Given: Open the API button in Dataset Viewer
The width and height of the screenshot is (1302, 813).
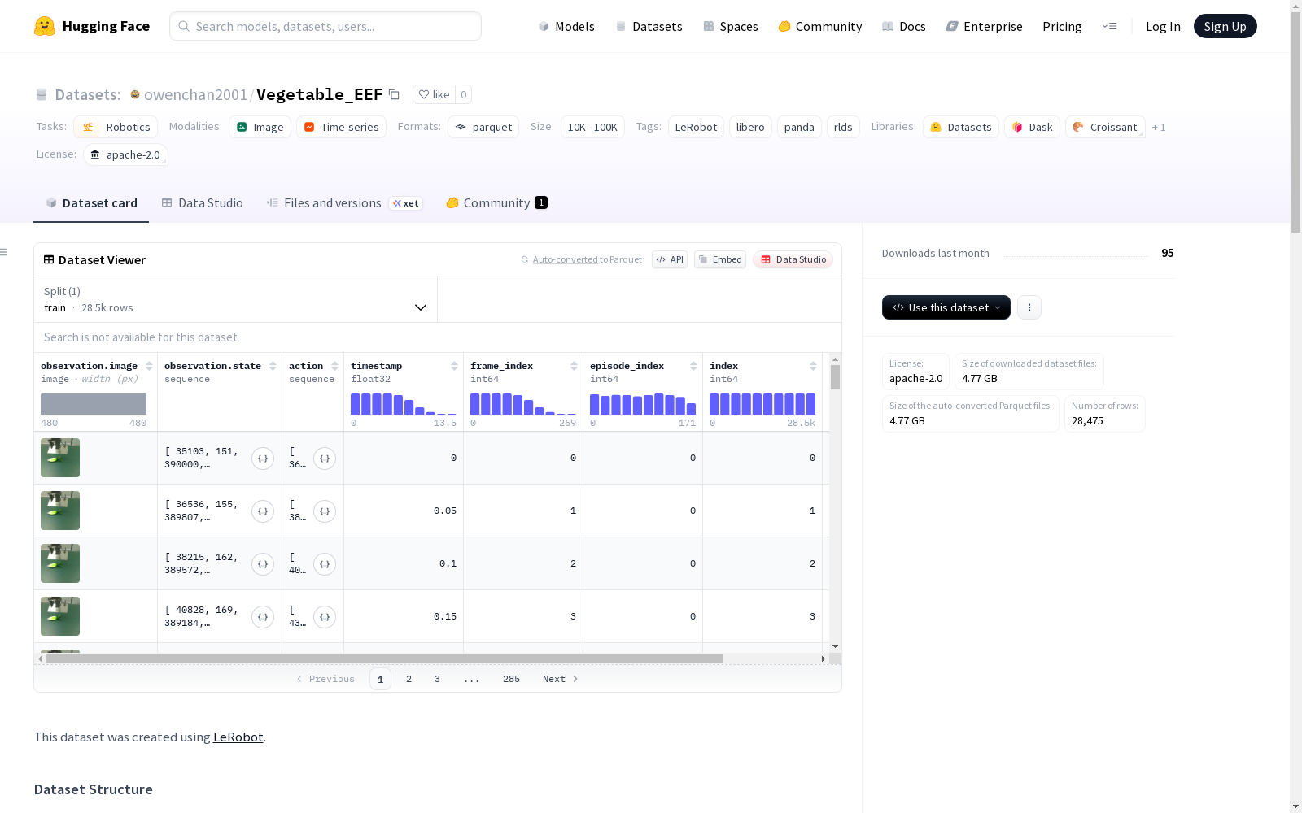Looking at the screenshot, I should [670, 259].
